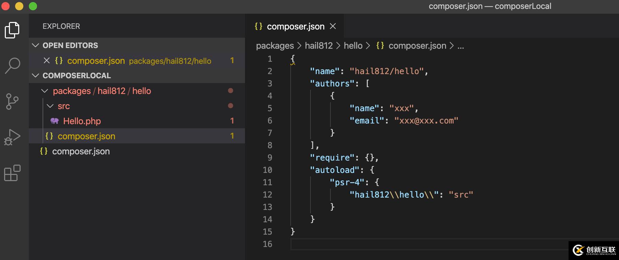Close the composer.json editor tab
Screen dimensions: 619x260
pyautogui.click(x=333, y=26)
